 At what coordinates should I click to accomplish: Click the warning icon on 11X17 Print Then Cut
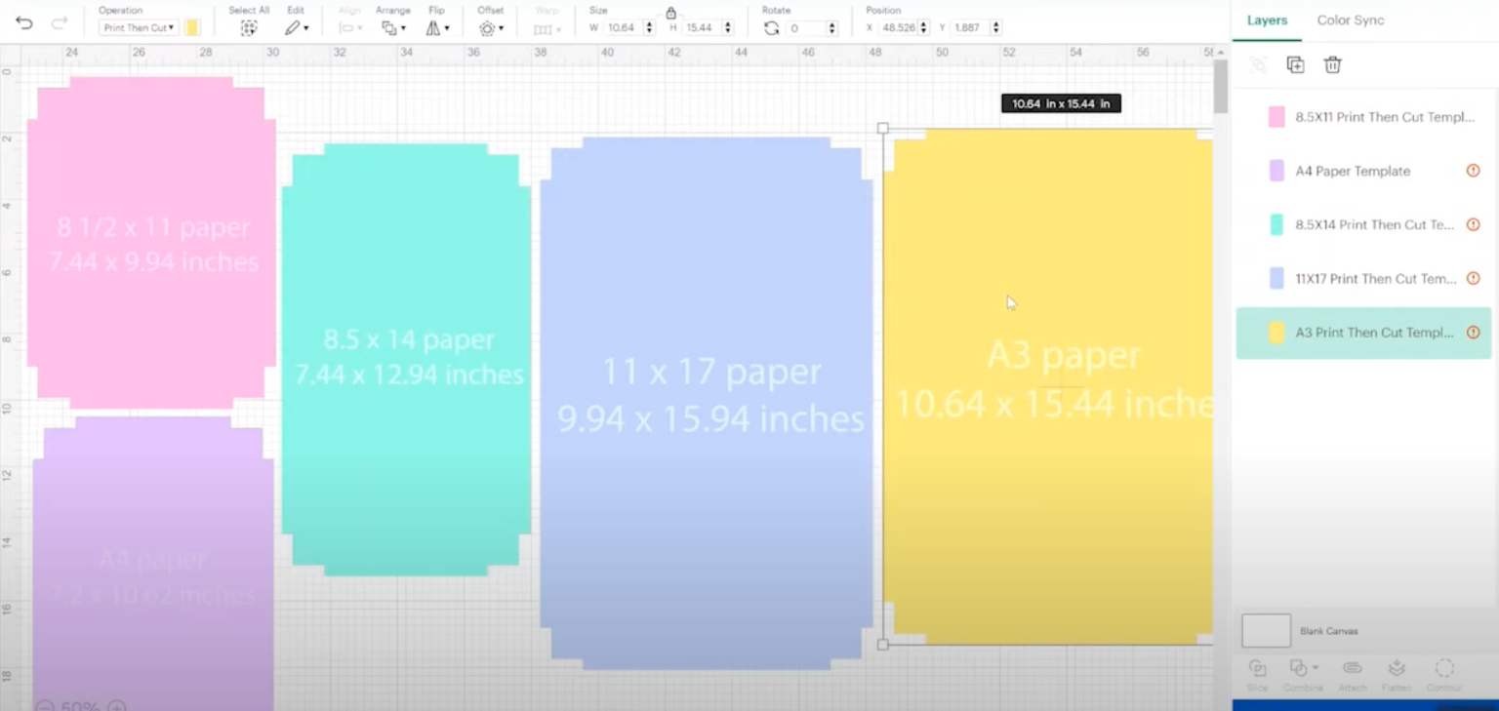tap(1473, 278)
